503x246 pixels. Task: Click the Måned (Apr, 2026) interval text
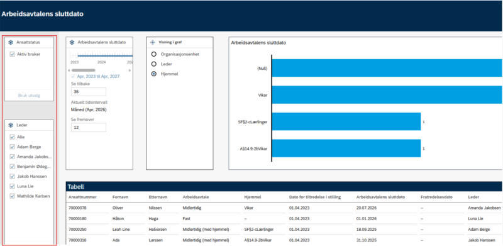point(89,109)
